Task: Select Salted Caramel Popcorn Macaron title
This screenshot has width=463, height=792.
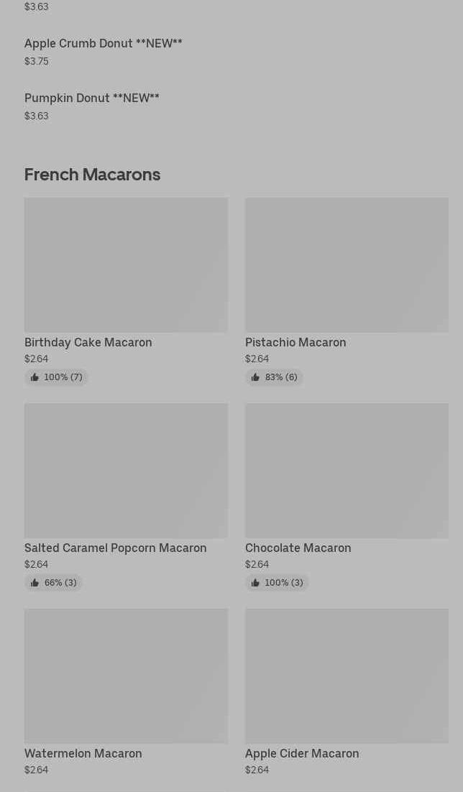Action: pos(116,548)
